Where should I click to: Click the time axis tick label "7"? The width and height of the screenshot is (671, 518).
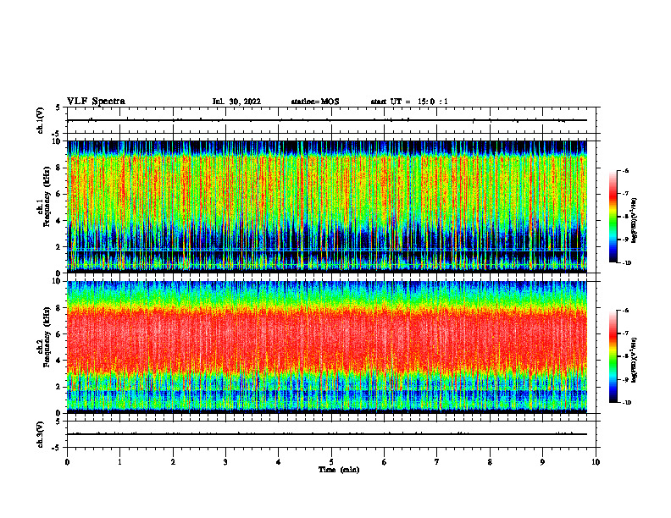437,462
